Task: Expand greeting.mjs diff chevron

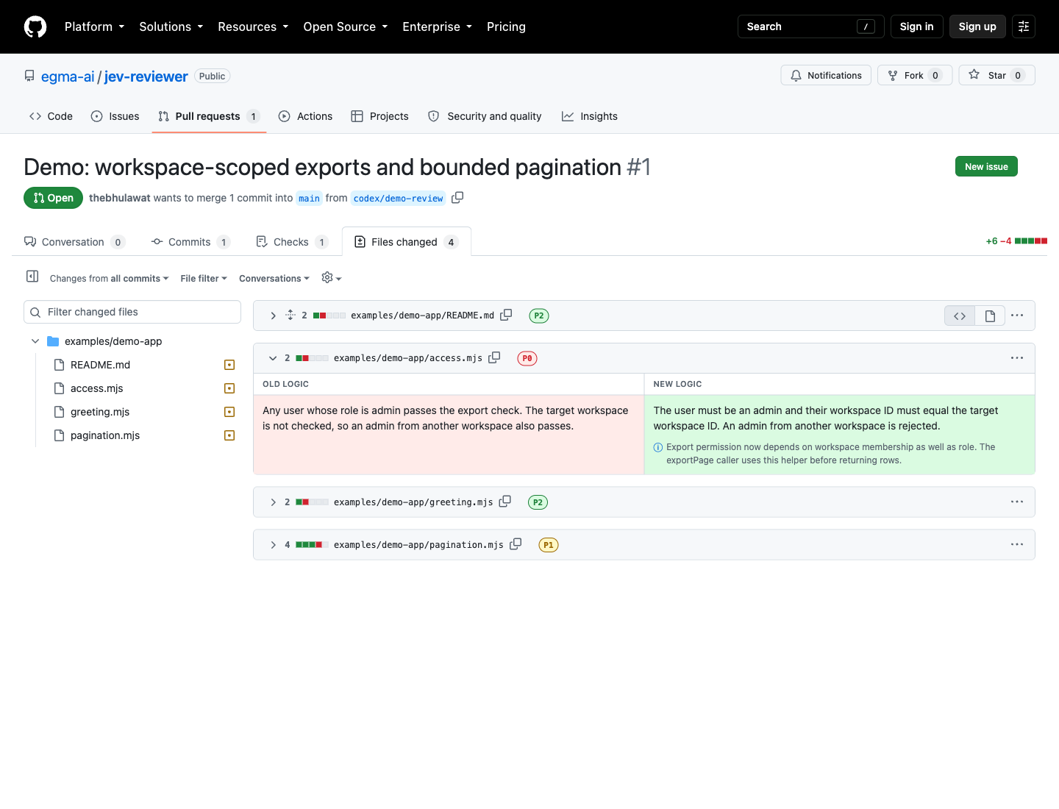Action: click(x=273, y=502)
